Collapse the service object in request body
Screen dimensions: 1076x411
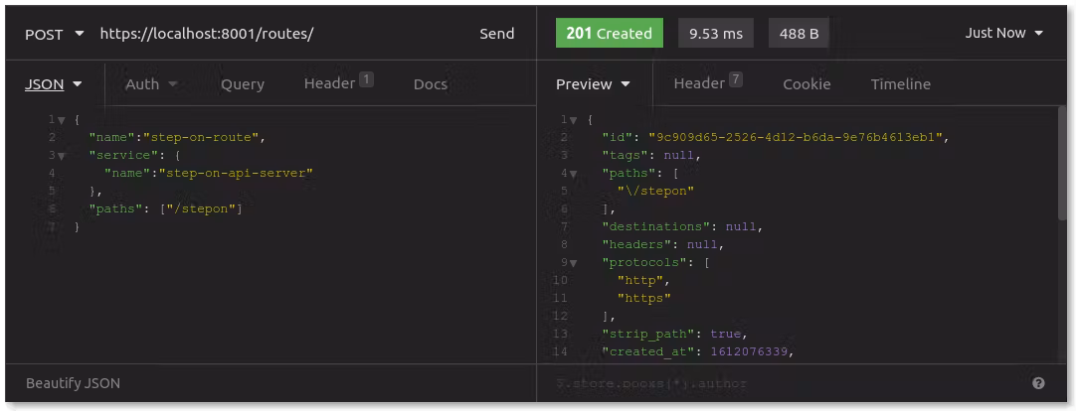pos(61,156)
